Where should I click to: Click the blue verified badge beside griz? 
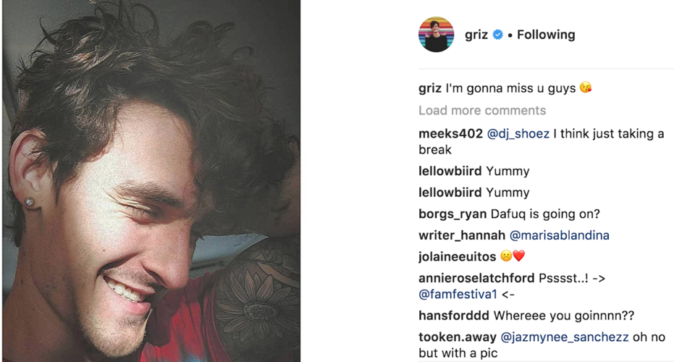pos(498,35)
